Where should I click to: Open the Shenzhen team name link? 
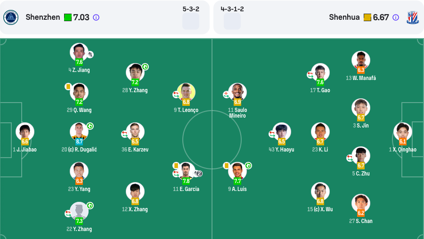tap(43, 17)
